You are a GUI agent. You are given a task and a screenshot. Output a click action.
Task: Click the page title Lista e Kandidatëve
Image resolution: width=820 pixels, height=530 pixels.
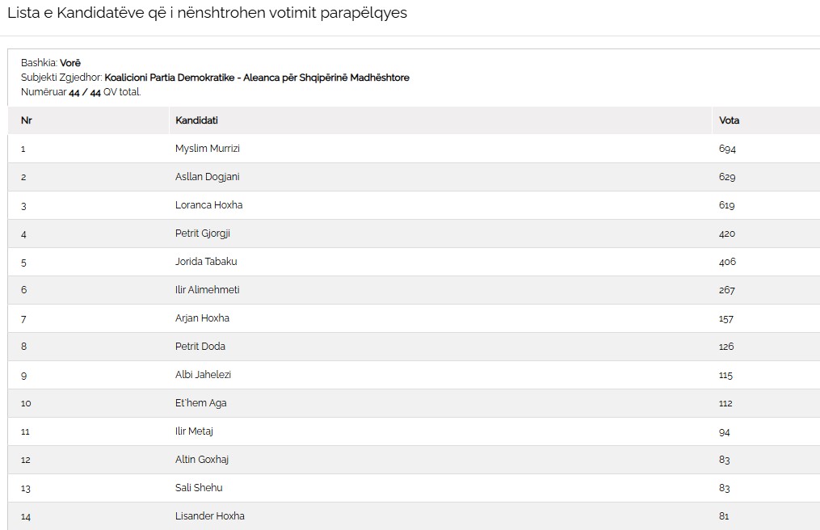click(x=207, y=14)
